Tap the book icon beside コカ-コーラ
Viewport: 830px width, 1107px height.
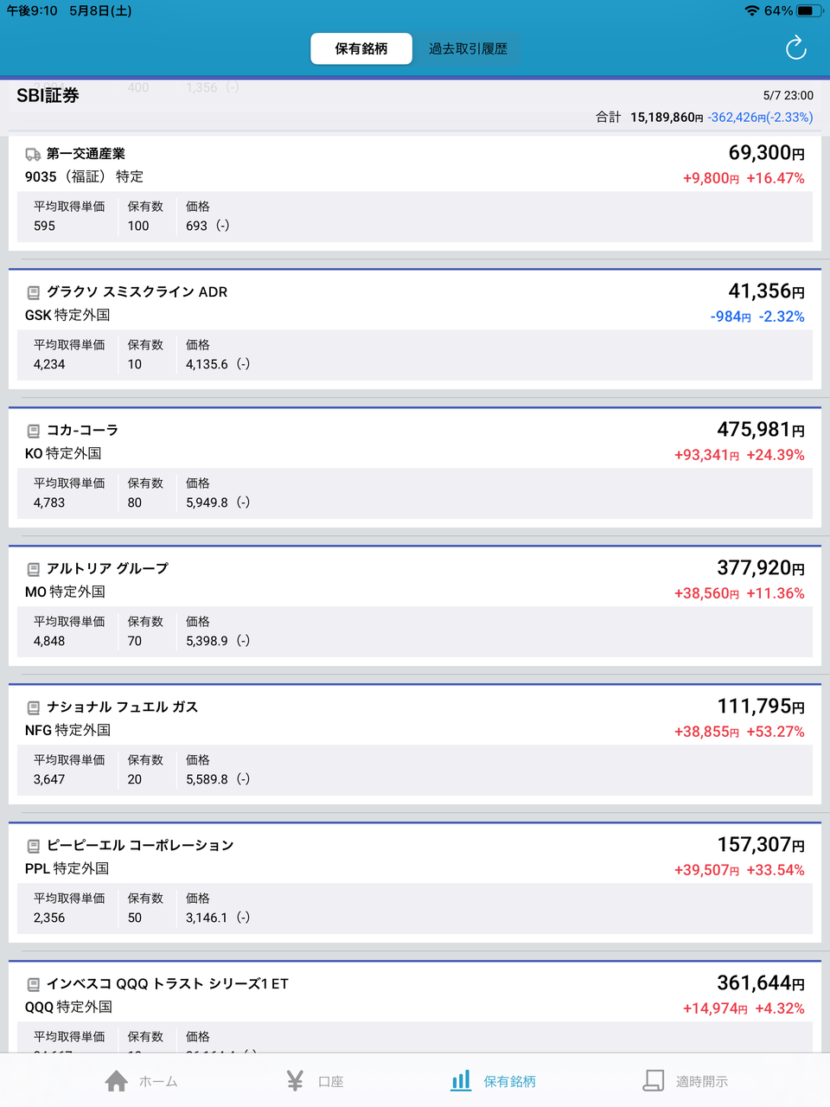click(x=33, y=431)
